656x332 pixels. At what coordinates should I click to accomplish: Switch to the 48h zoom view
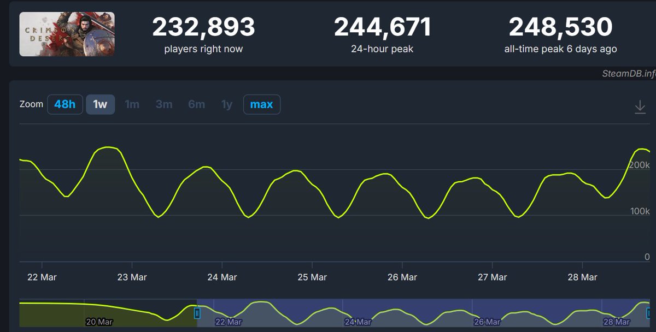(x=65, y=104)
